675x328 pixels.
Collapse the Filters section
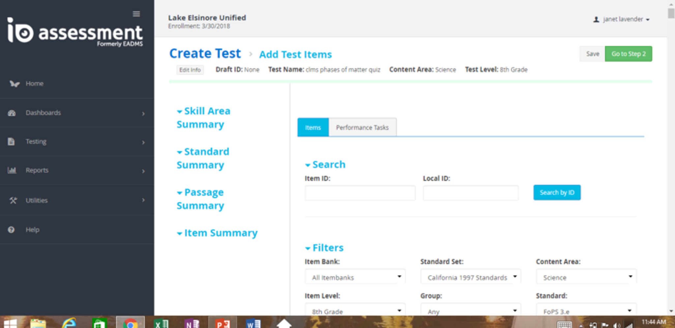click(x=324, y=248)
